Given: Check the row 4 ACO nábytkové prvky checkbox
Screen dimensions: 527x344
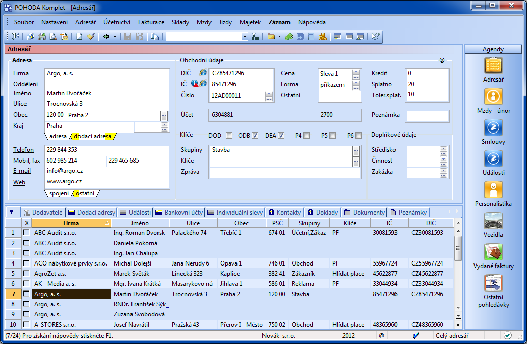Looking at the screenshot, I should coord(26,263).
